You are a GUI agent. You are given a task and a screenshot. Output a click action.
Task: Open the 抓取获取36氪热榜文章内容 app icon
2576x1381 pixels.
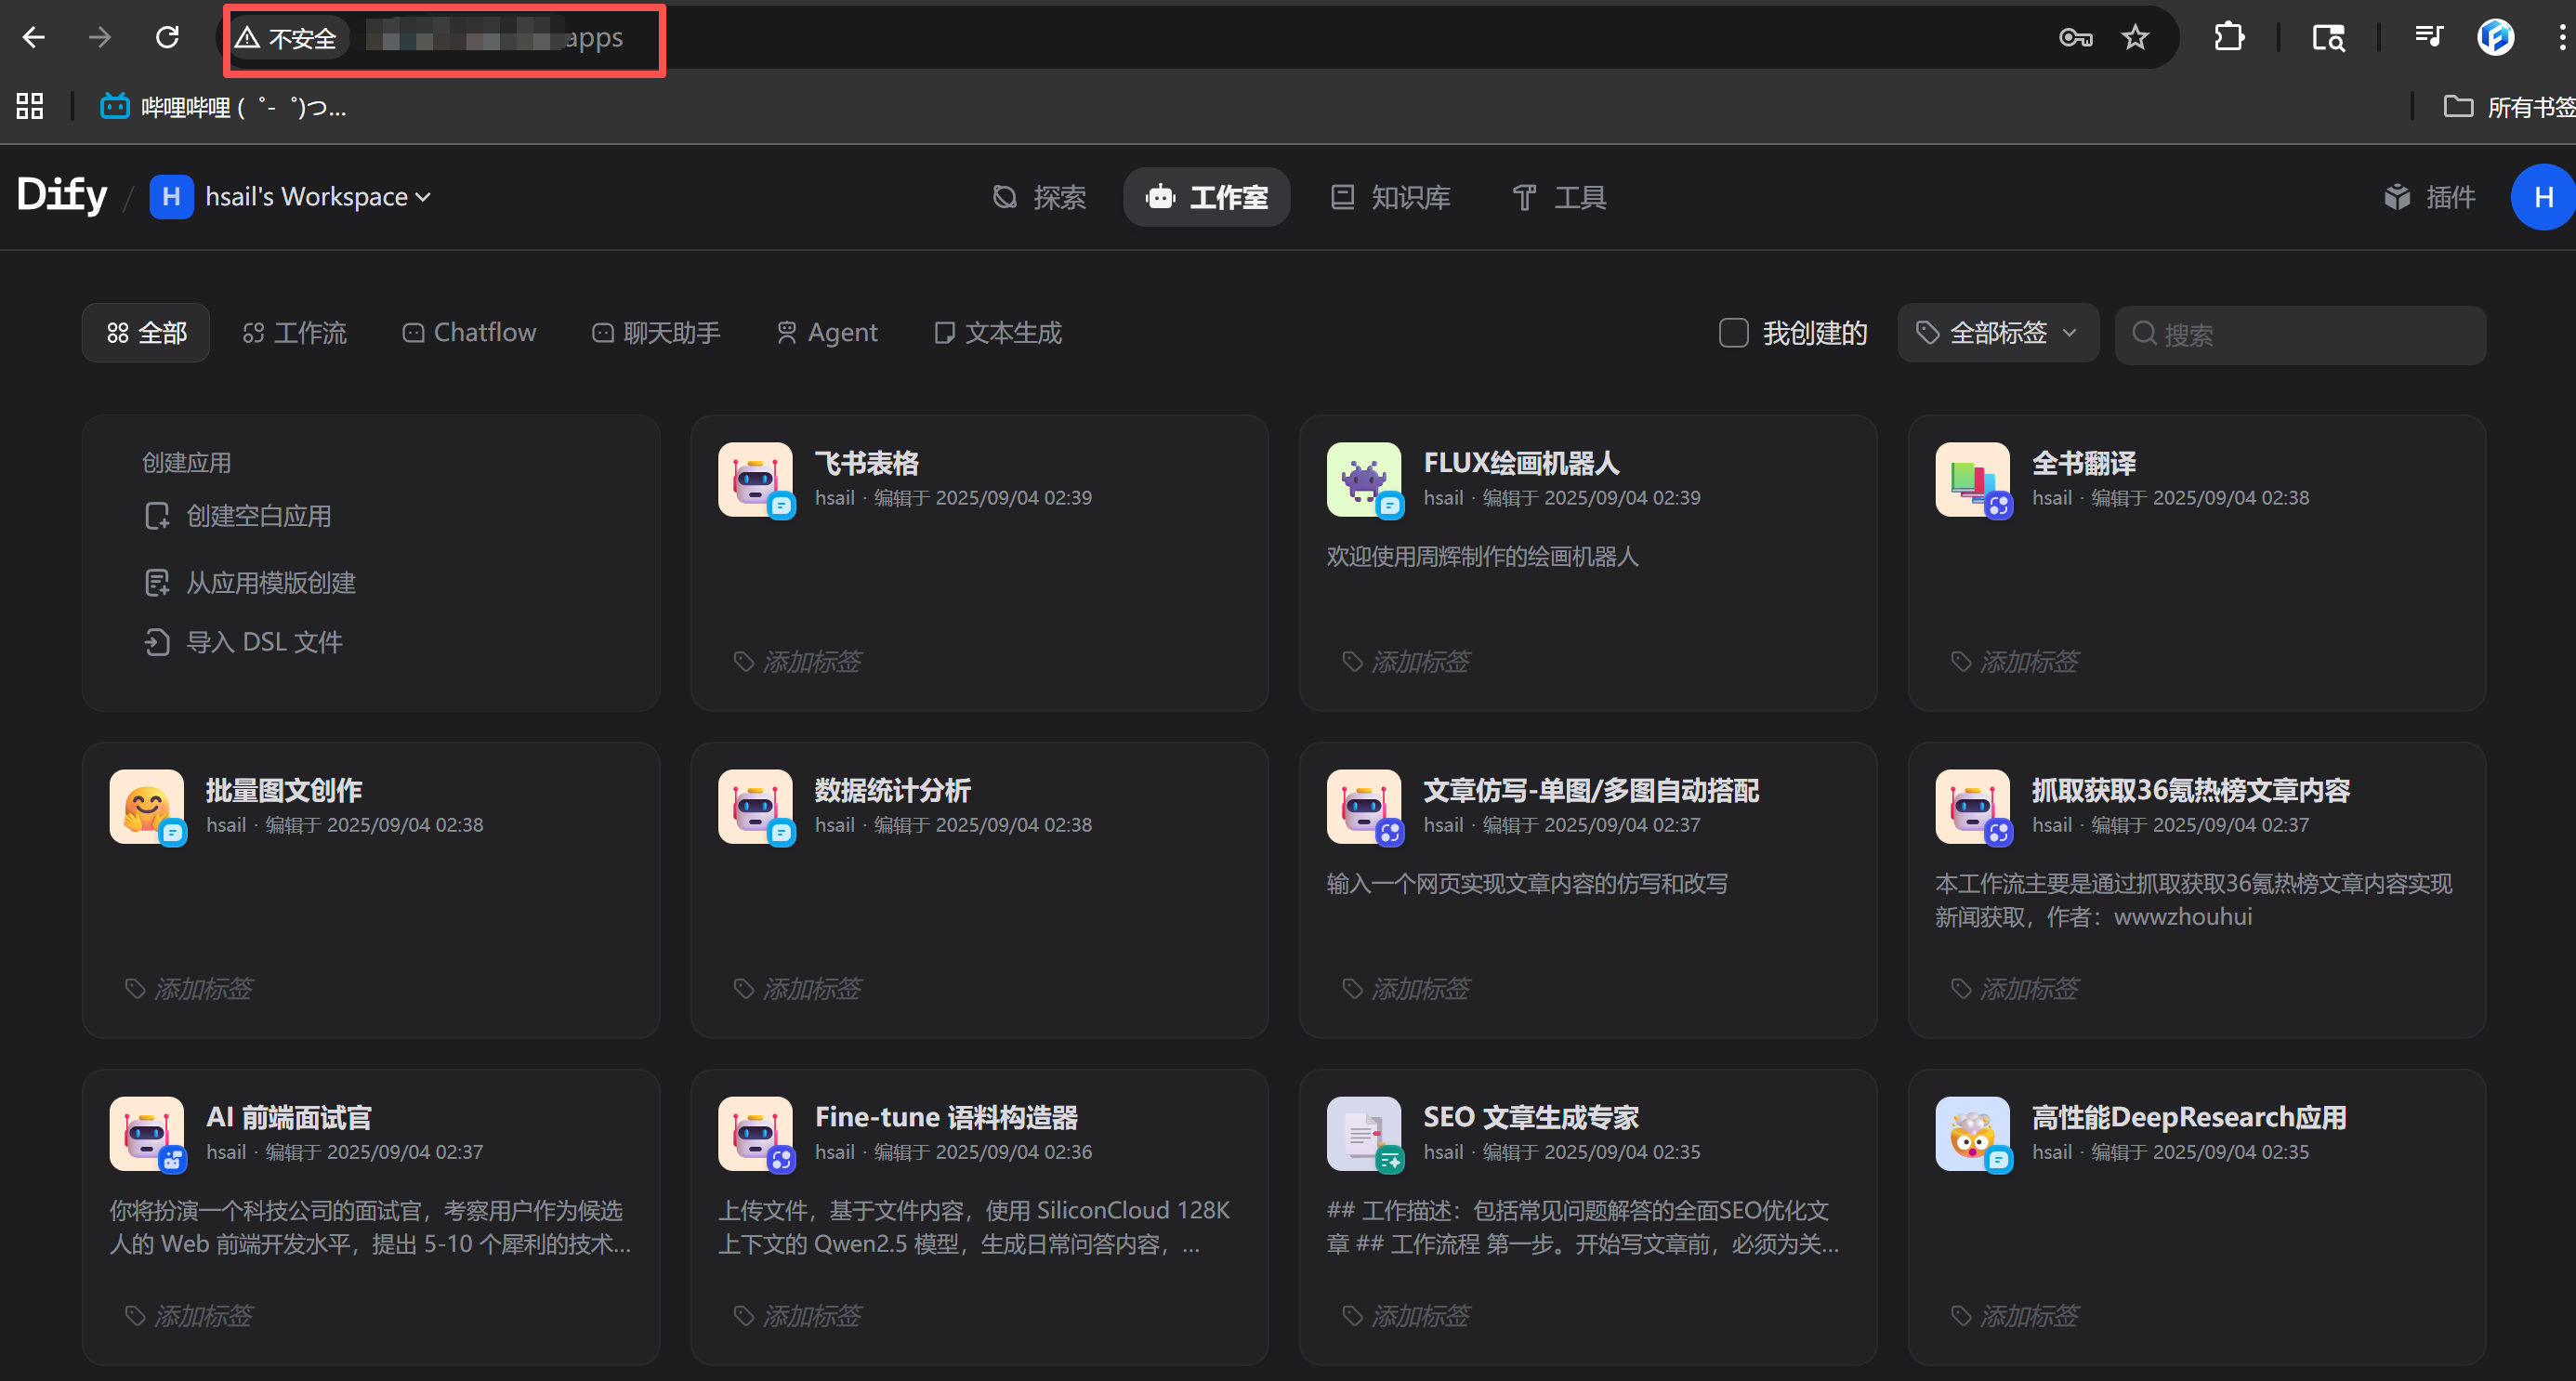pyautogui.click(x=1972, y=807)
